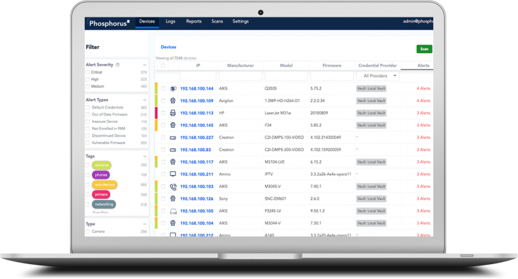518x279 pixels.
Task: Select the purple phones tag
Action: click(101, 175)
